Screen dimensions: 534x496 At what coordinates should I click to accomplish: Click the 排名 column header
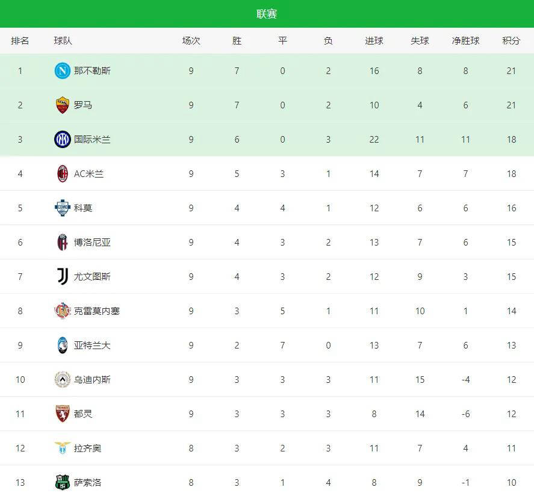20,41
